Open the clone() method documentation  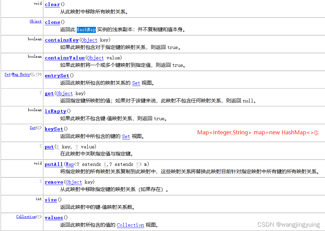(x=52, y=22)
